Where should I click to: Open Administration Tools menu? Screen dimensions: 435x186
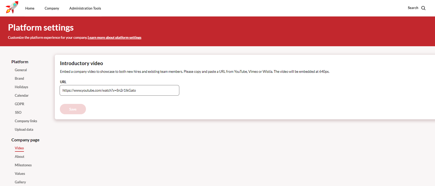click(85, 8)
